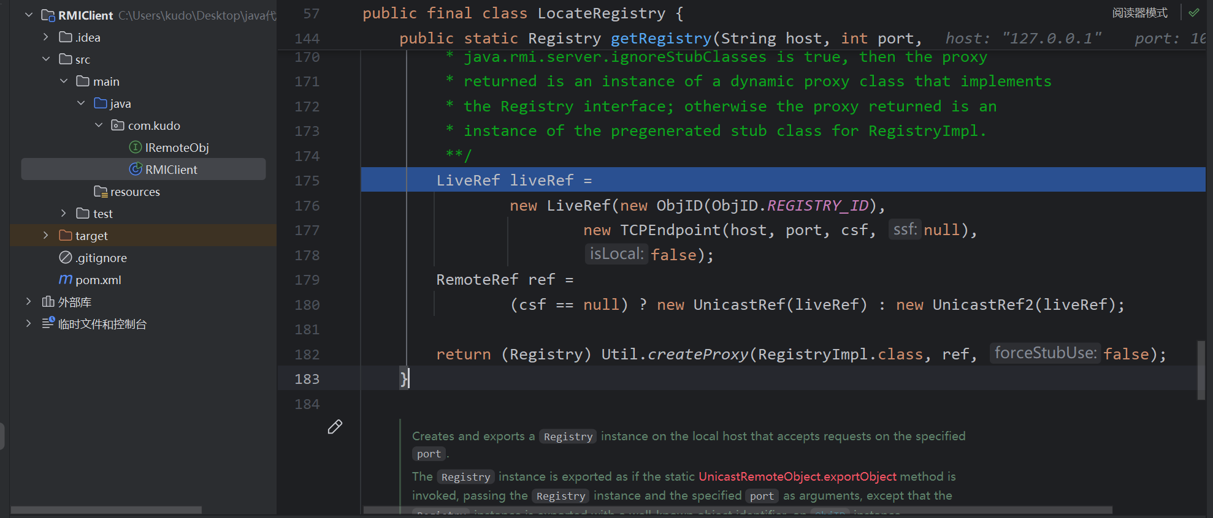Open the UnicastRemoteObject.exportObject doc link

coord(797,476)
